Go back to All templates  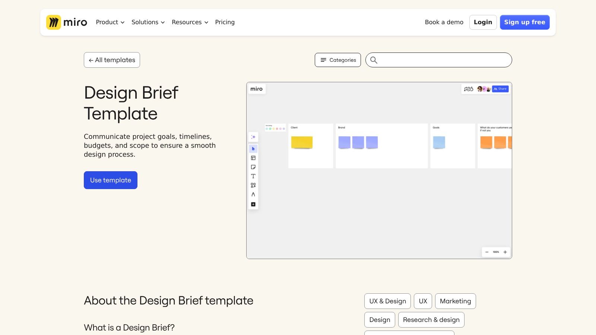(112, 60)
